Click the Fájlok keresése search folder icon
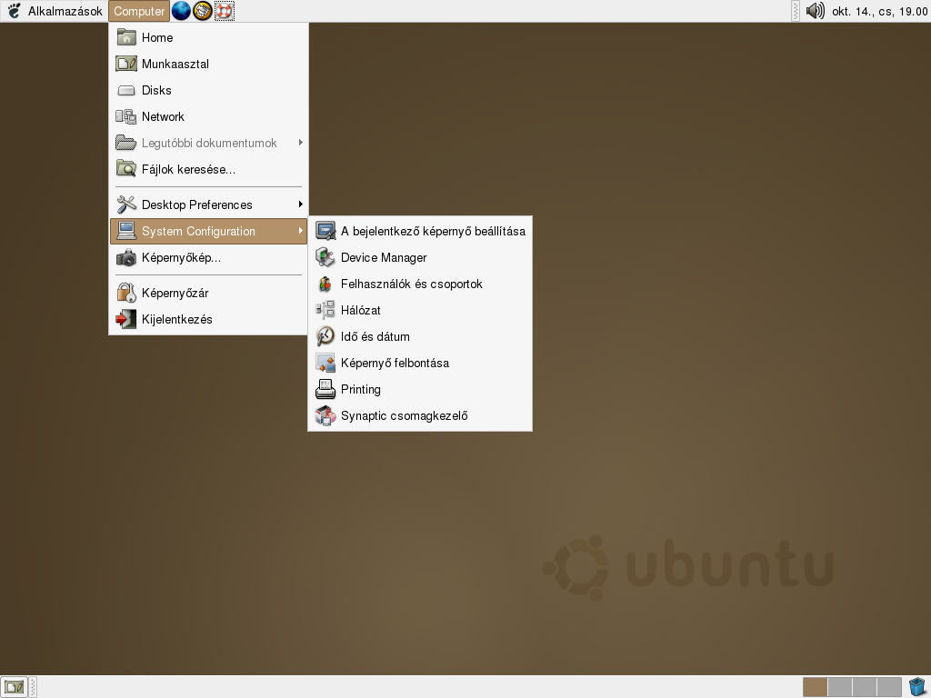The height and width of the screenshot is (698, 931). point(125,169)
